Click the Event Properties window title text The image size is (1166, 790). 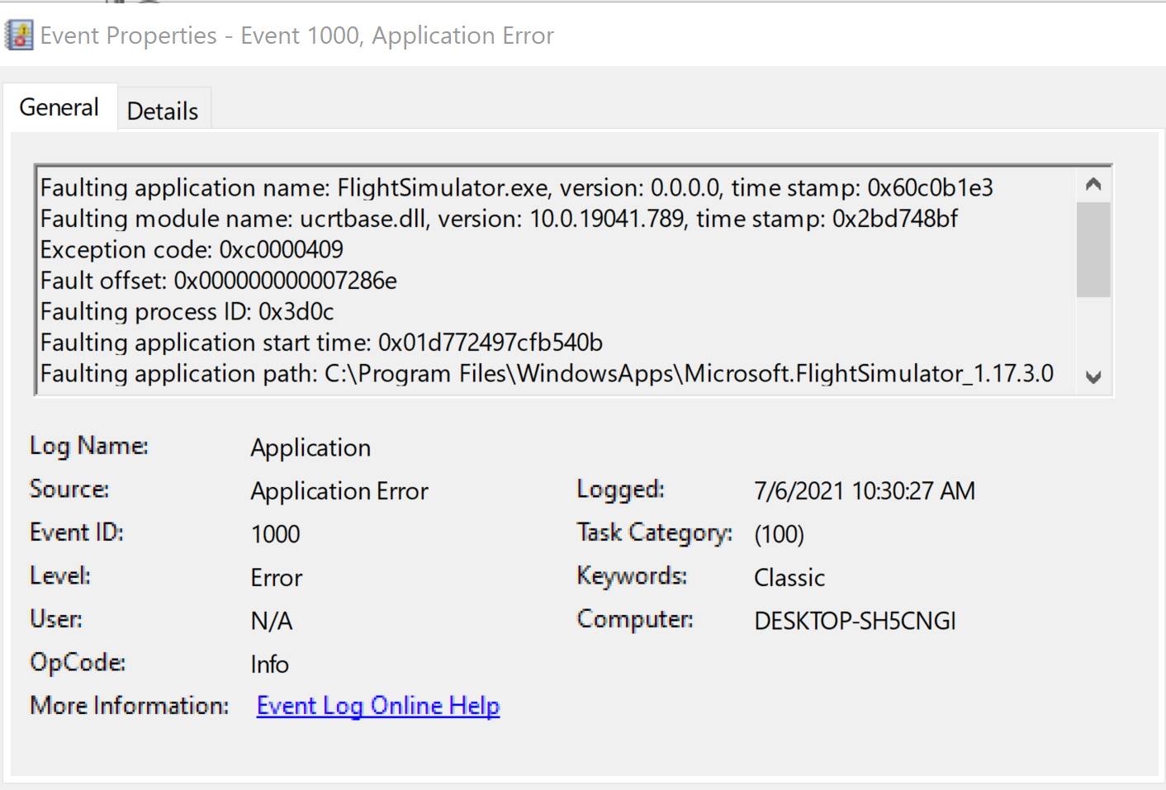(297, 35)
